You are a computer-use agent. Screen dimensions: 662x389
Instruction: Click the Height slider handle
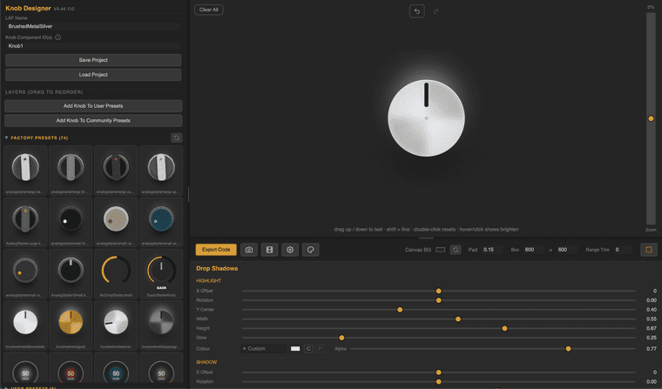coord(504,328)
